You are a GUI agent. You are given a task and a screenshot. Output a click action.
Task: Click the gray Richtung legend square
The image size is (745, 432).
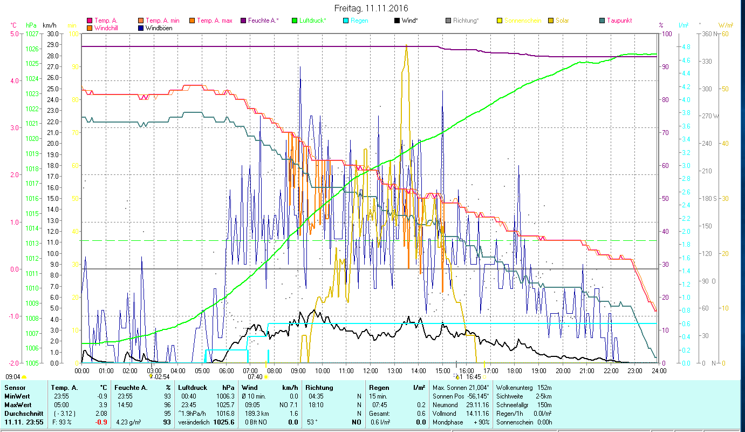click(448, 21)
